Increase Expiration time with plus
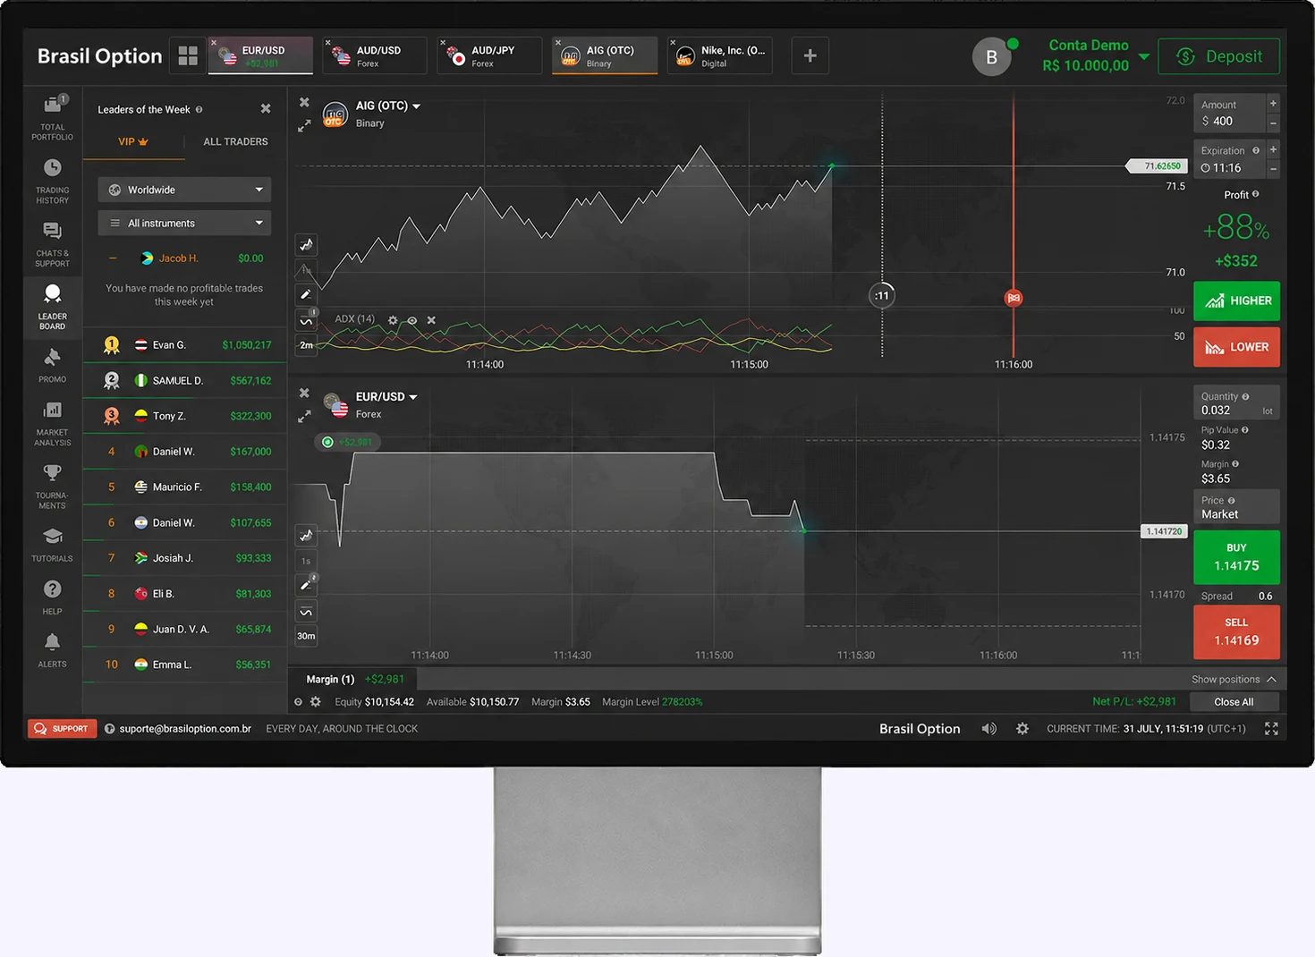Image resolution: width=1315 pixels, height=957 pixels. coord(1273,149)
